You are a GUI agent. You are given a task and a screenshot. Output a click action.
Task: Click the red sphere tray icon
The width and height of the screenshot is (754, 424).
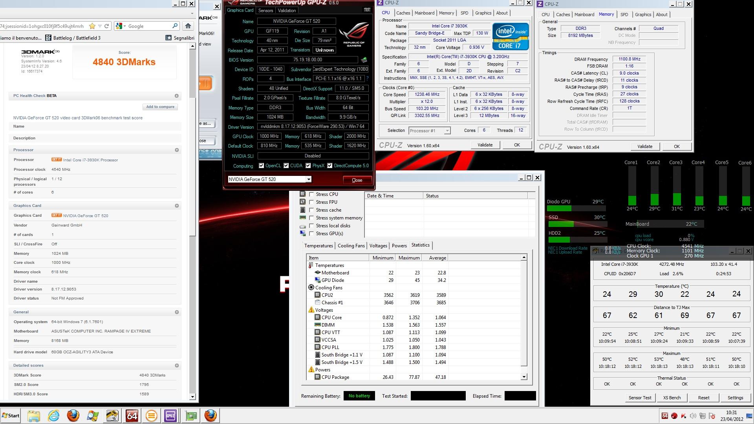coord(674,416)
